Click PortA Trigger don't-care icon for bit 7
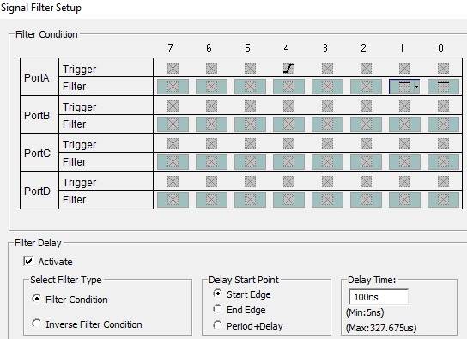Viewport: 467px width, 339px height. click(x=173, y=68)
